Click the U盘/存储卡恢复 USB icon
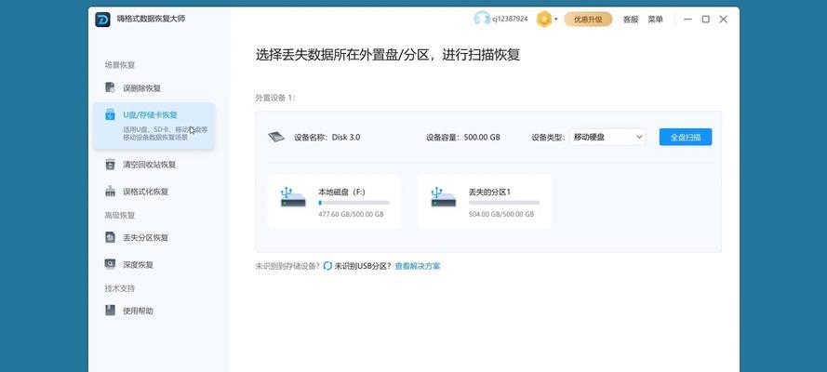 click(x=110, y=113)
